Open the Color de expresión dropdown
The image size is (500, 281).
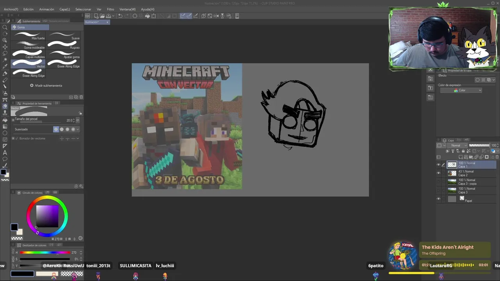(x=461, y=91)
